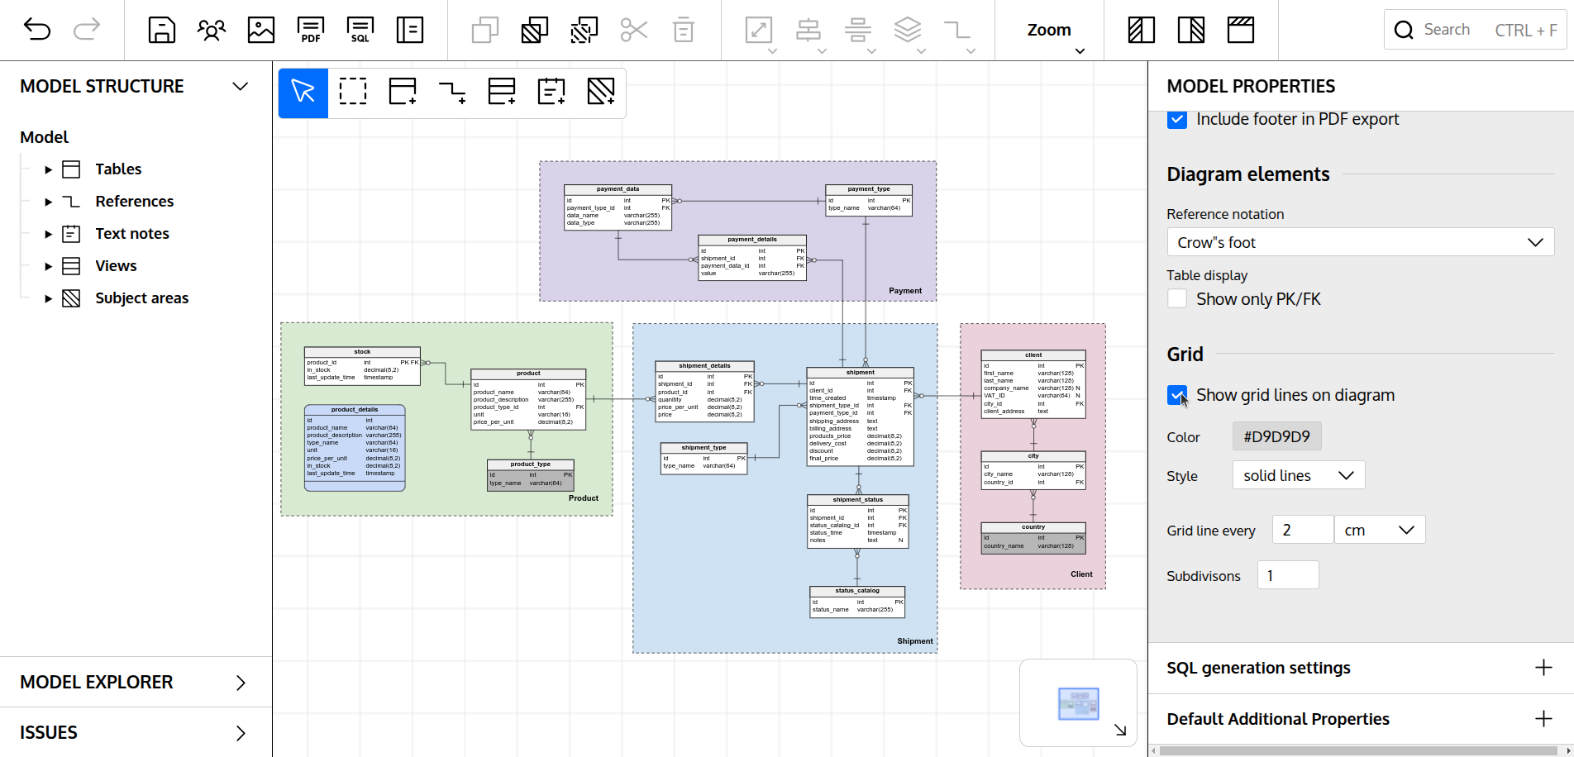Expand the Subject areas tree node
The image size is (1574, 757).
click(48, 298)
